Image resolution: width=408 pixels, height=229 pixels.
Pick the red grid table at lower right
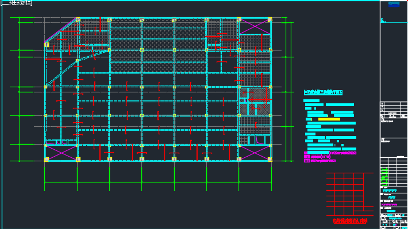click(x=350, y=194)
